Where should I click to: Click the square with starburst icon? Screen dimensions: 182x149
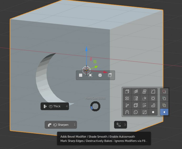point(144,98)
